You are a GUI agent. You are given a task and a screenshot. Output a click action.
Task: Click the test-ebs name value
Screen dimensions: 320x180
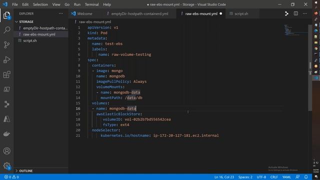[113, 43]
